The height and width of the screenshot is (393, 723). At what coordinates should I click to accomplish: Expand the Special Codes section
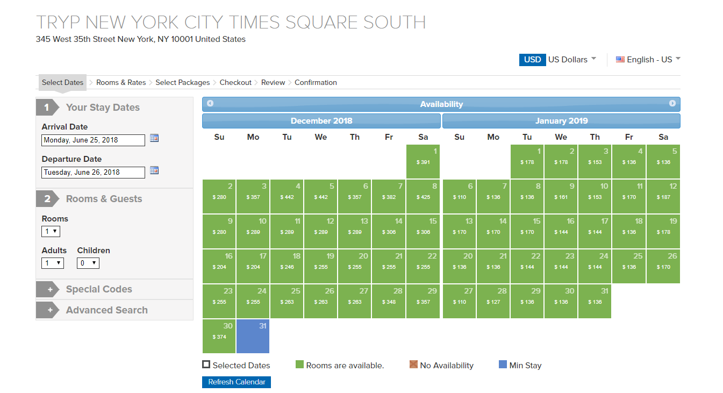point(114,289)
